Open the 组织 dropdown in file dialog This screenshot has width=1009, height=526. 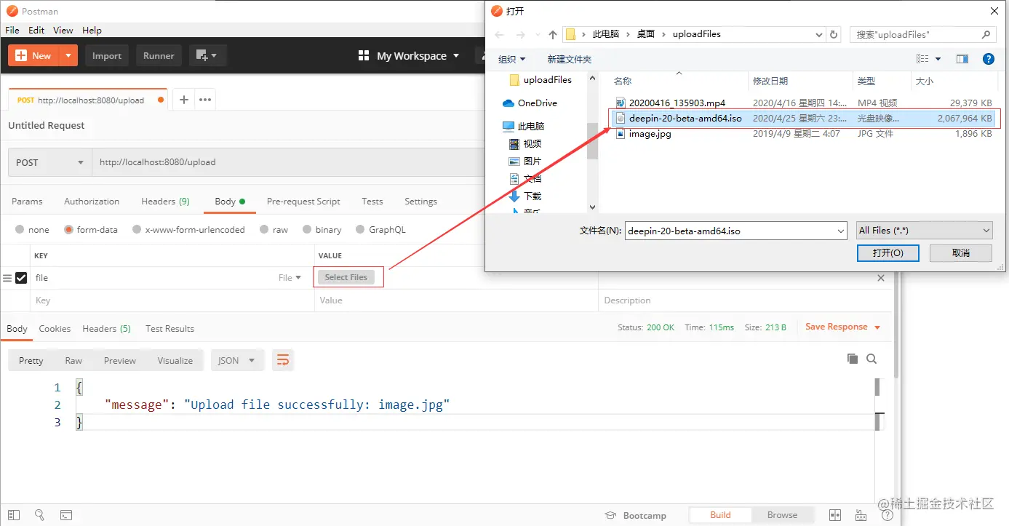pos(512,59)
